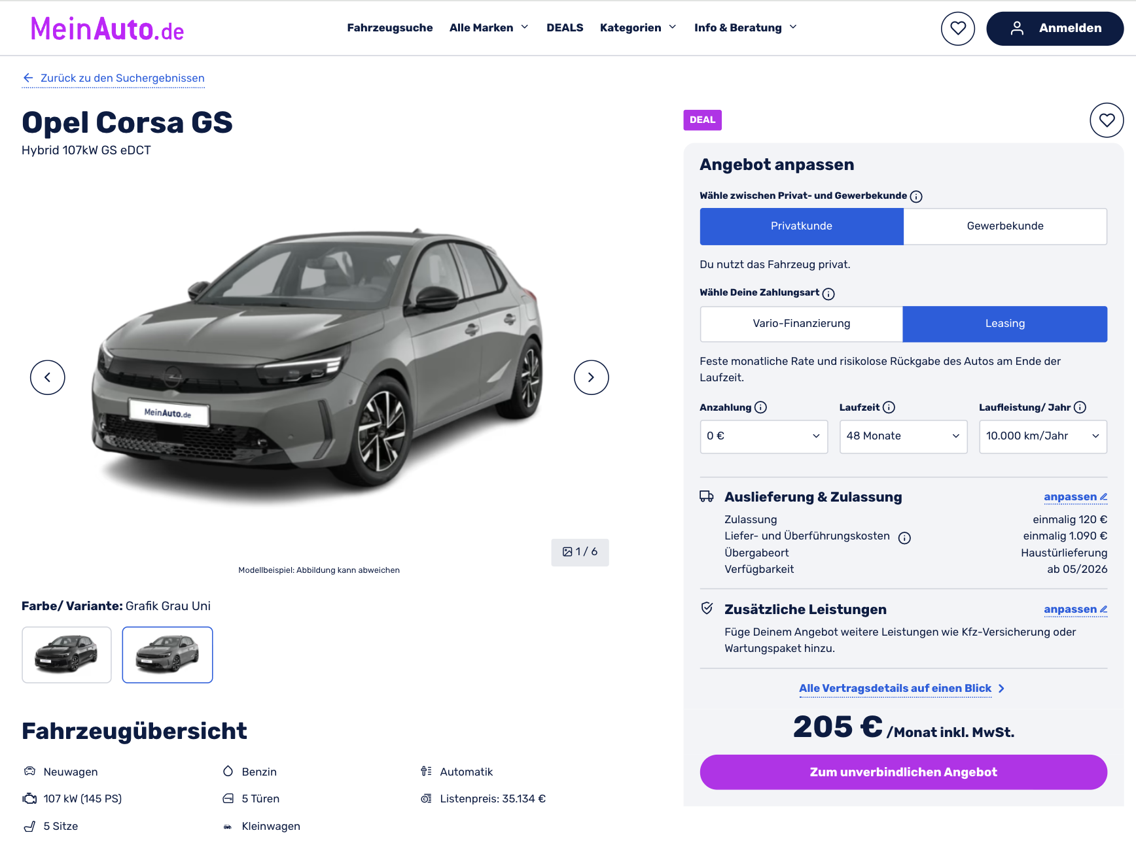1136x858 pixels.
Task: Click anpassen for Auslieferung & Zulassung
Action: click(x=1075, y=497)
